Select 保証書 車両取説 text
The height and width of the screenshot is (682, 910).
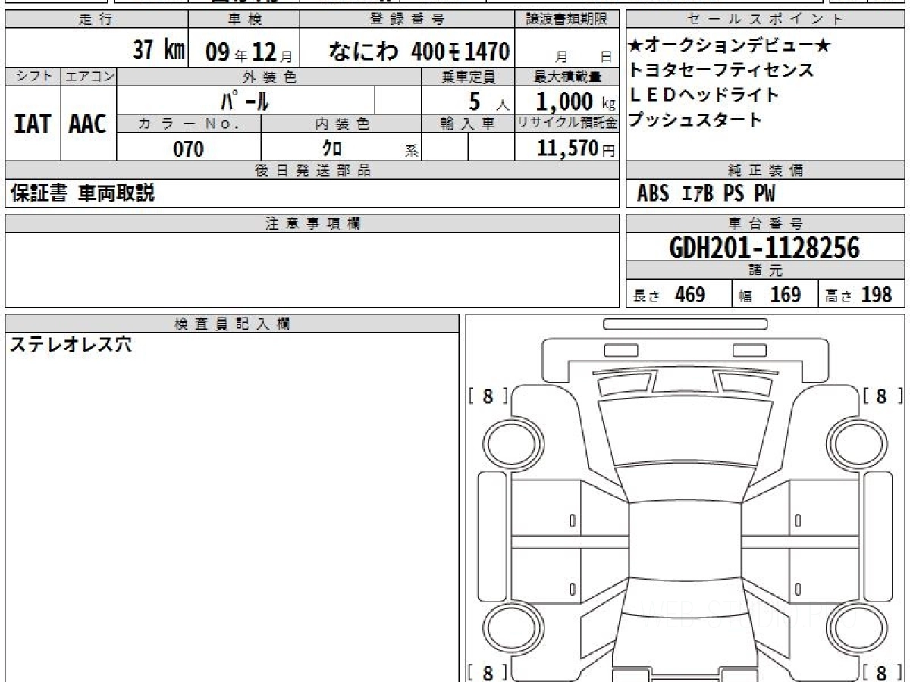tap(82, 193)
